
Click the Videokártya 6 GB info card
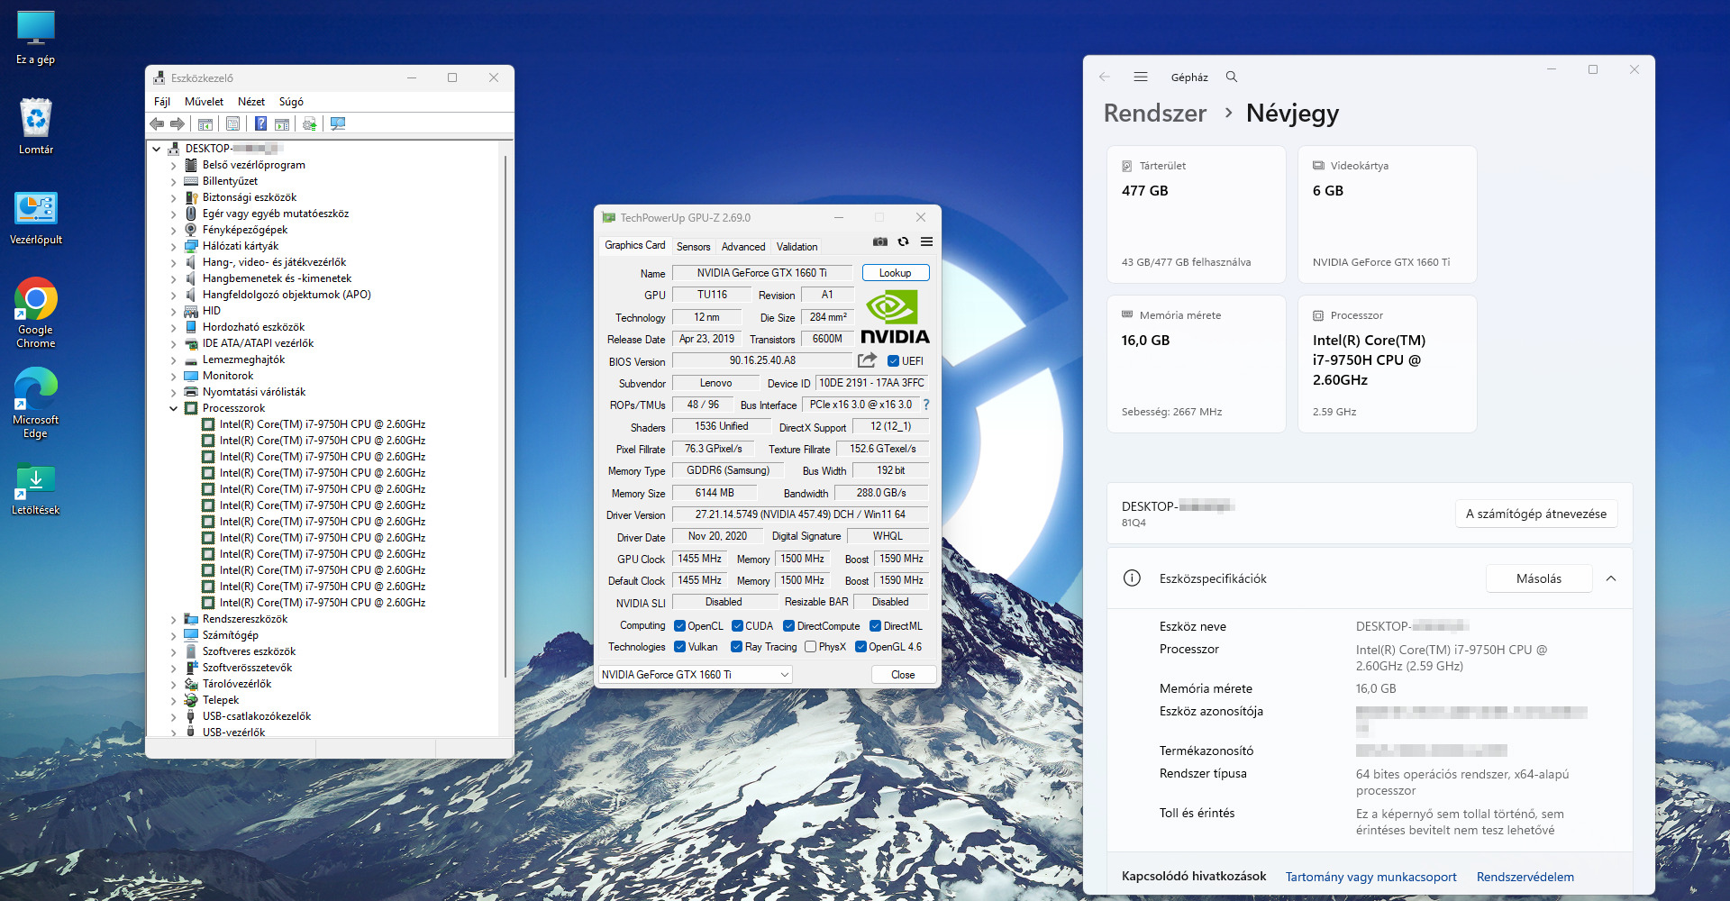[x=1388, y=214]
